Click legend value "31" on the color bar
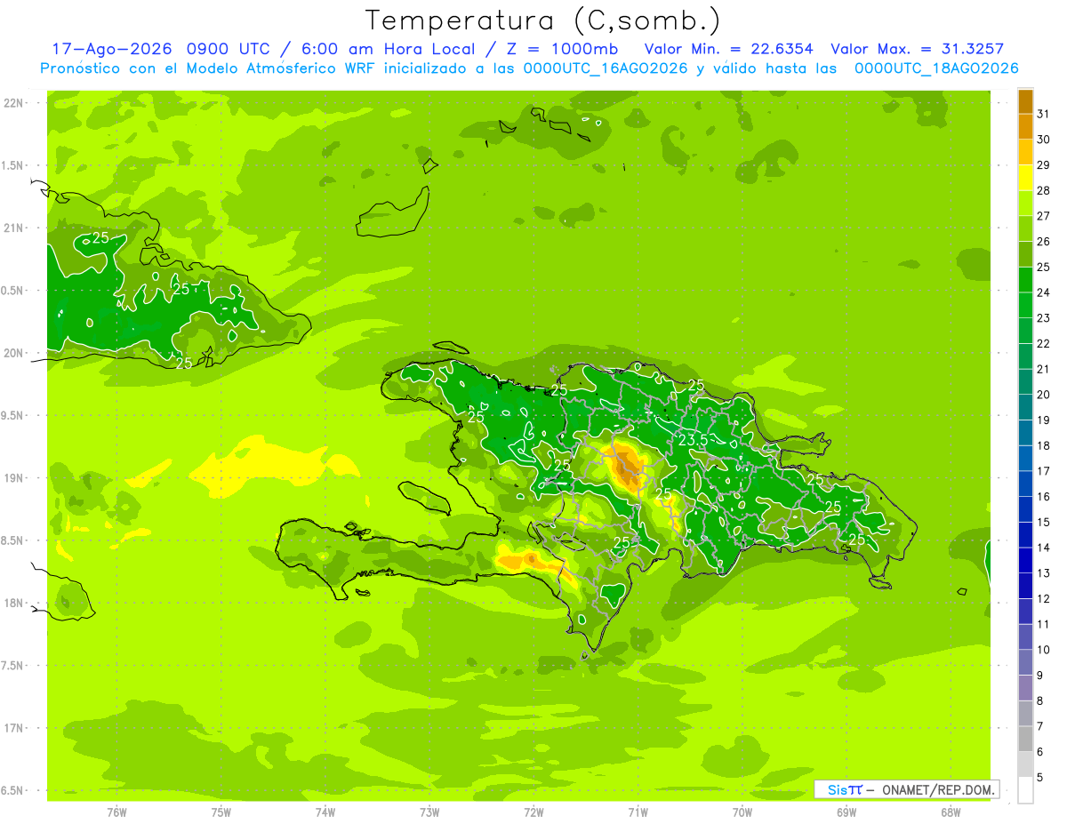Screen dimensions: 1067x824 [1043, 113]
